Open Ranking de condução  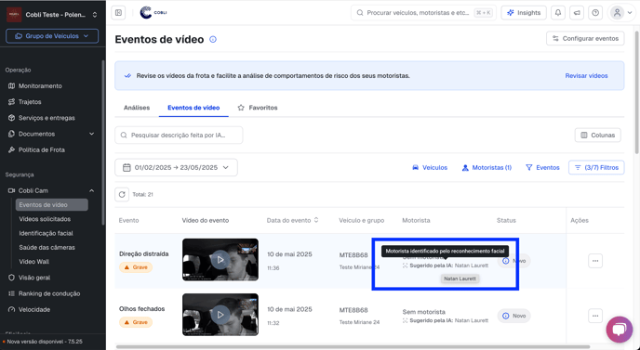click(x=49, y=293)
